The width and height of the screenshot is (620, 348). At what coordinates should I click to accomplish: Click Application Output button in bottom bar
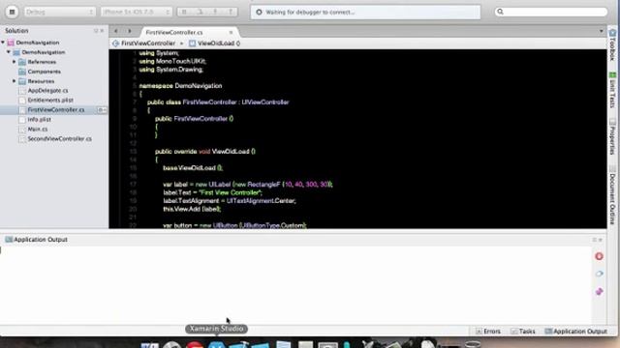click(x=575, y=331)
